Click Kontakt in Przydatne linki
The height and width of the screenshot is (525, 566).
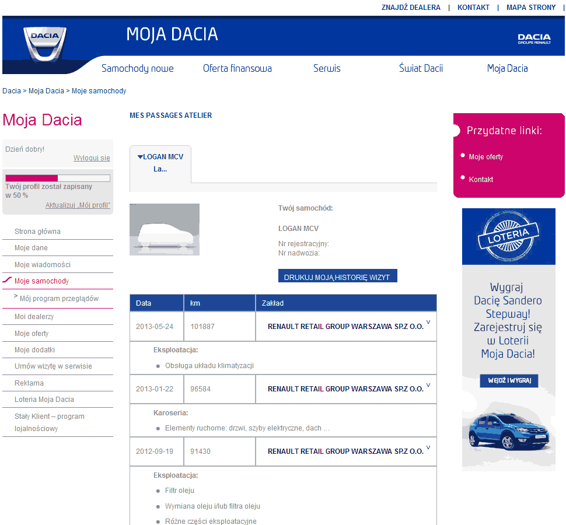pos(481,179)
